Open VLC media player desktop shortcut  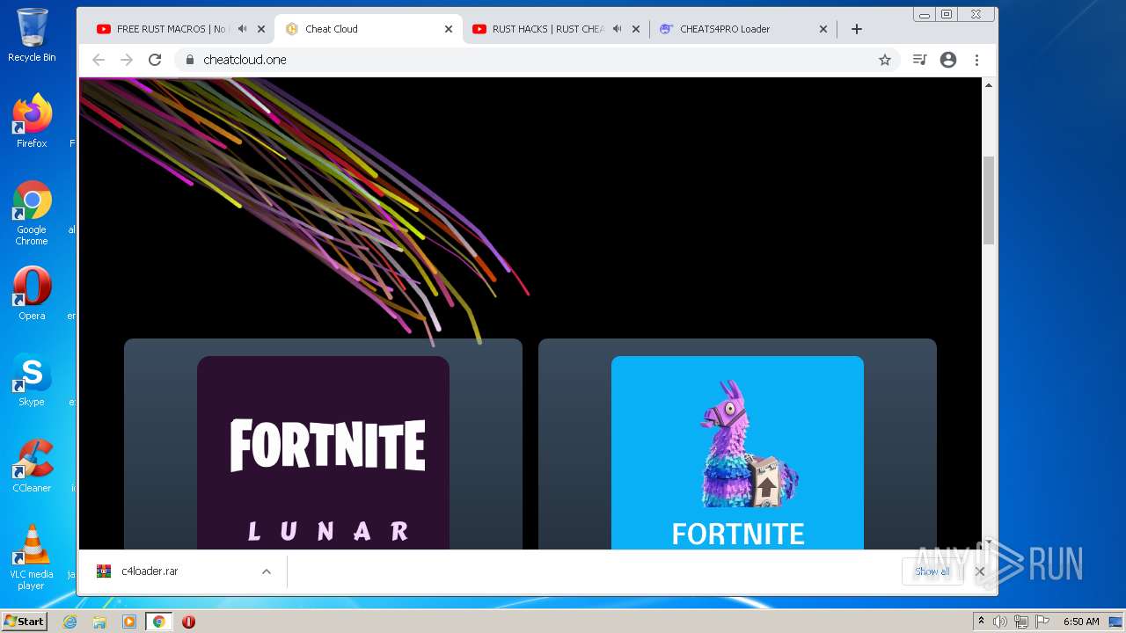coord(32,557)
